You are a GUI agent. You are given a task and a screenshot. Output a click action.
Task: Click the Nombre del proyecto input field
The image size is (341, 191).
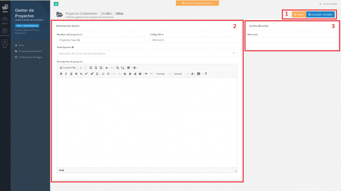point(101,40)
